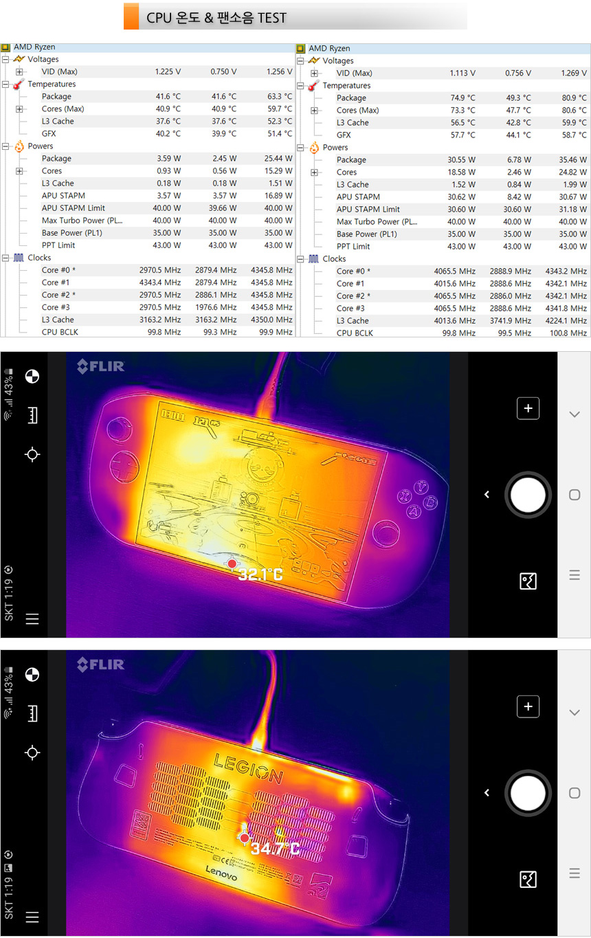This screenshot has width=591, height=938.
Task: Collapse Clocks section in right monitor panel
Action: tap(300, 259)
